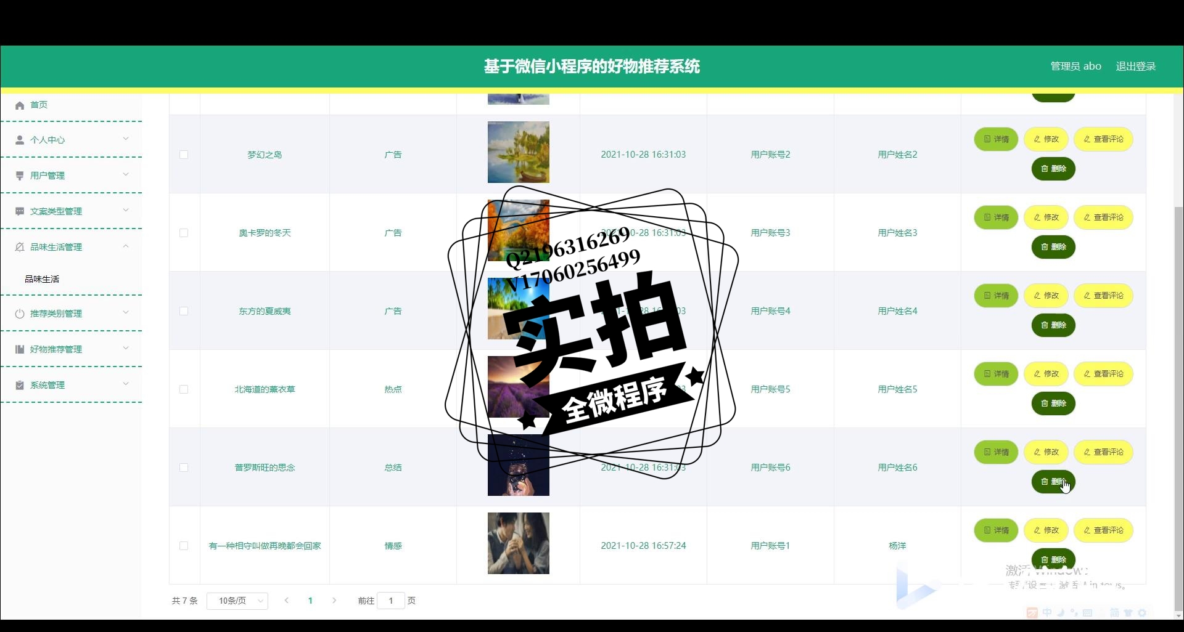
Task: Go to 首页 in the sidebar
Action: 39,105
